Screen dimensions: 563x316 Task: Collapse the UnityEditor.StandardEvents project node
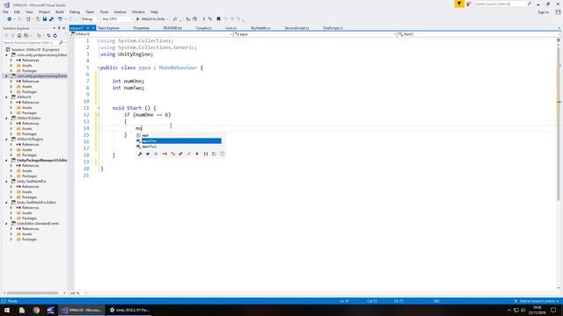6,224
